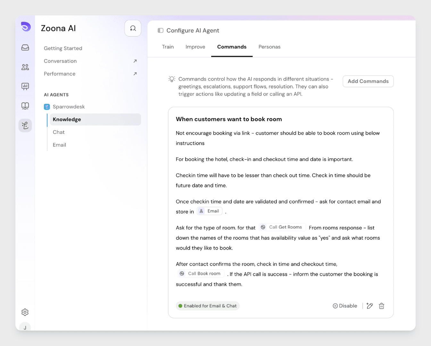Edit the book room command
The image size is (431, 346).
(369, 306)
